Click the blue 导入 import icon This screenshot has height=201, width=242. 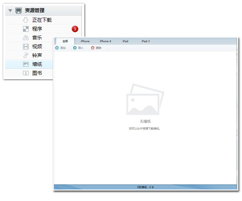pyautogui.click(x=75, y=48)
